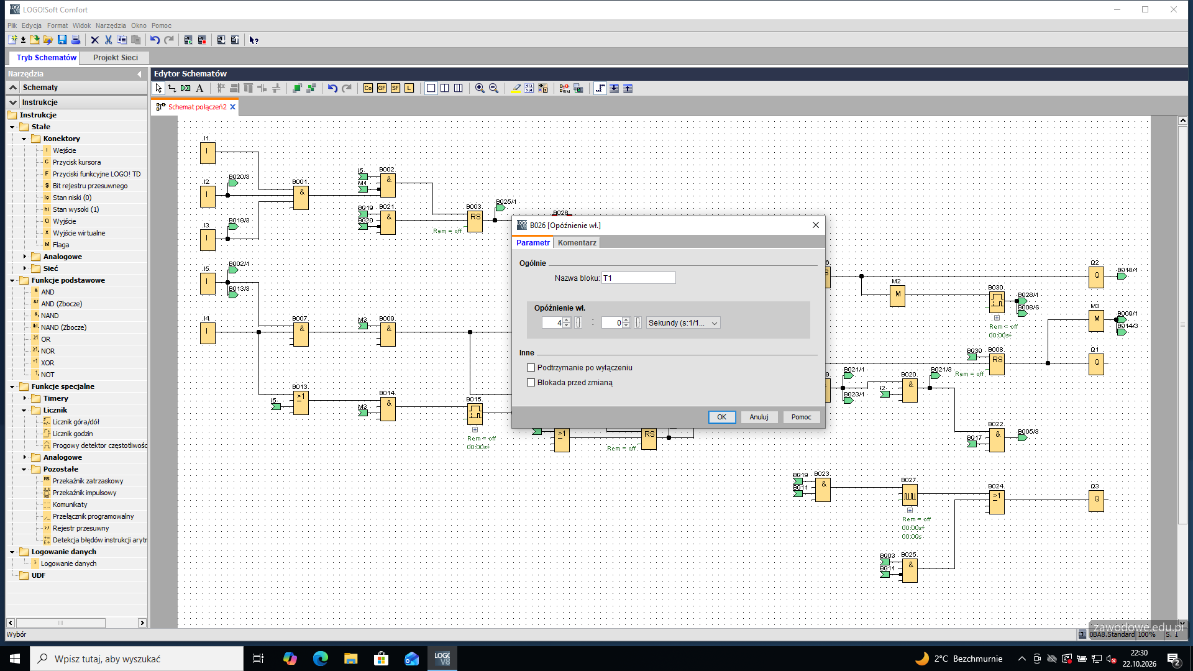
Task: Click the save icon in main toolbar
Action: click(62, 40)
